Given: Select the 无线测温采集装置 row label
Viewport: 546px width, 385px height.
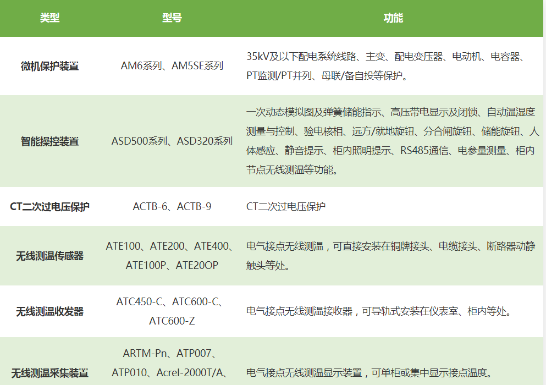Looking at the screenshot, I should click(x=49, y=373).
